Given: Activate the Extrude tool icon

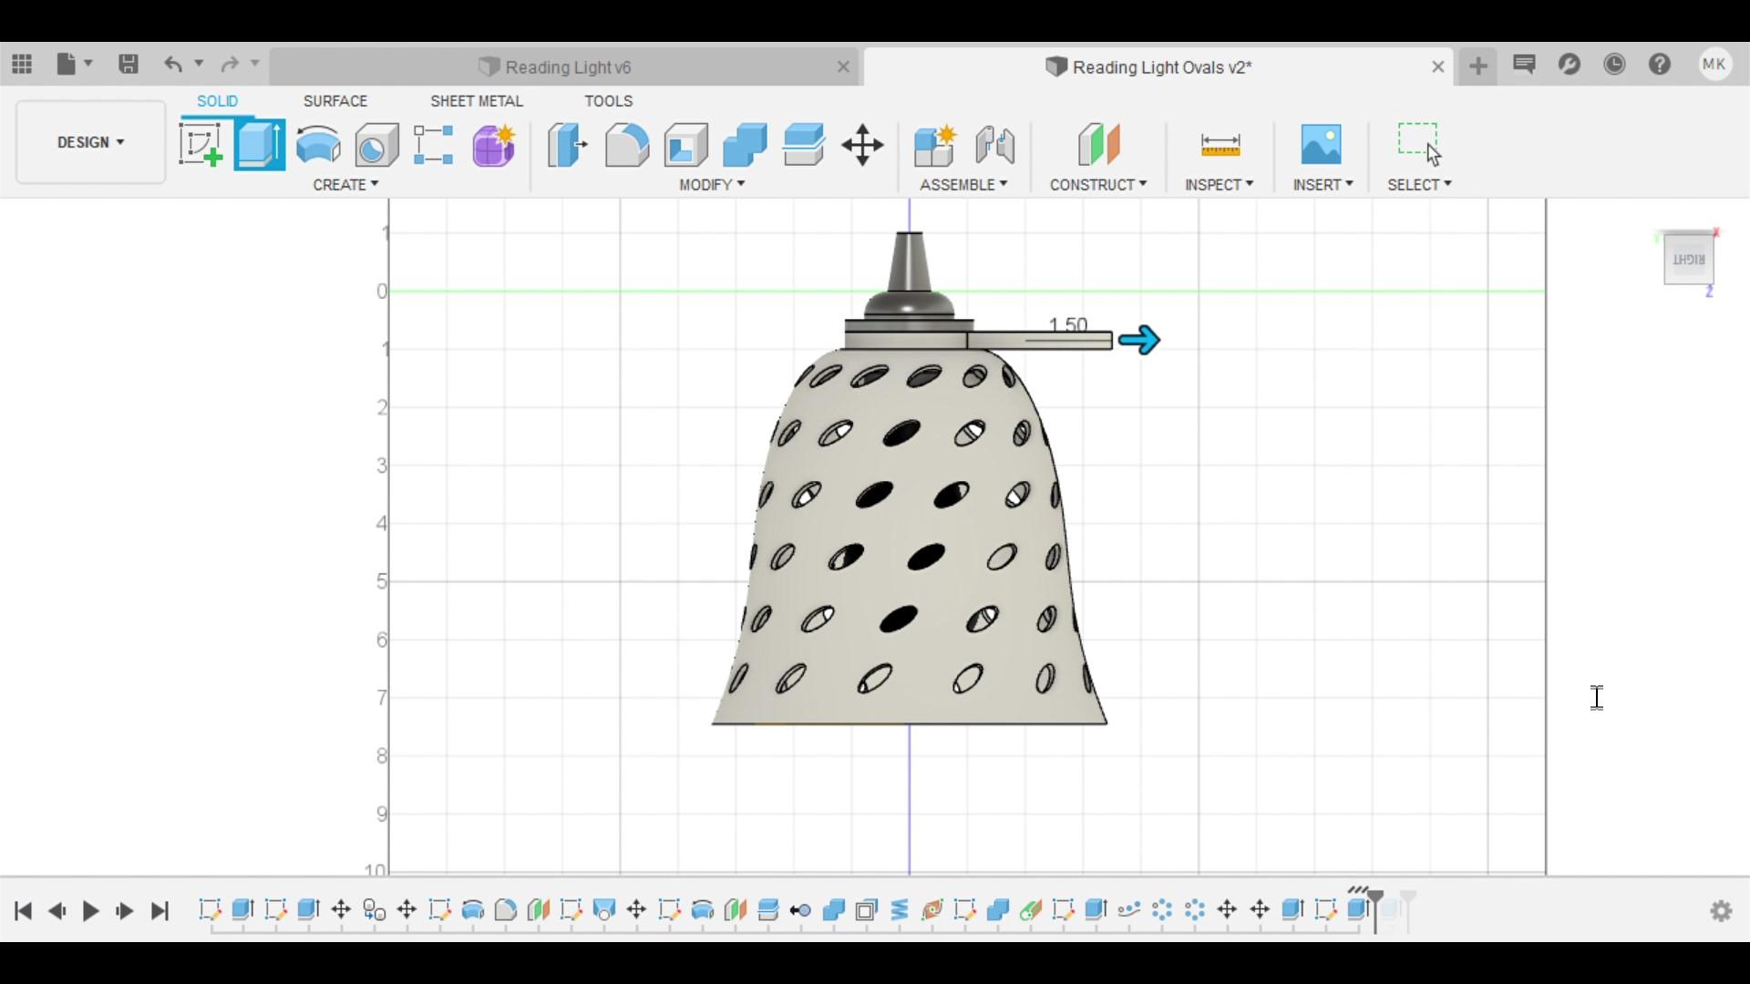Looking at the screenshot, I should click(260, 145).
